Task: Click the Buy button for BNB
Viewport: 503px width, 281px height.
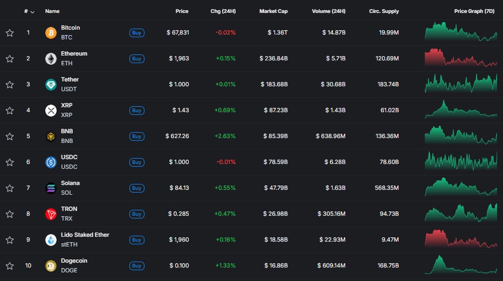Action: [x=136, y=136]
